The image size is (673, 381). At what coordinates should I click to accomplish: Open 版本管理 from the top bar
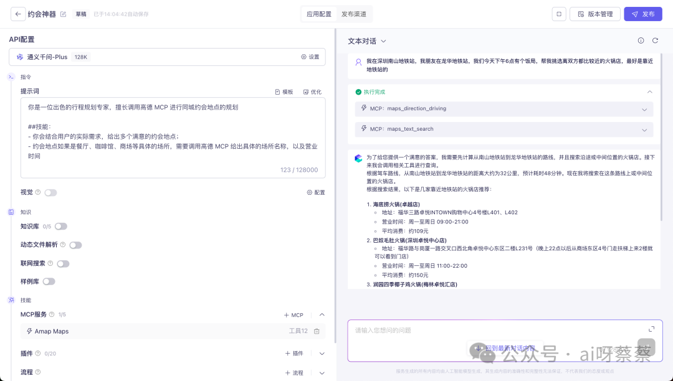click(x=594, y=13)
